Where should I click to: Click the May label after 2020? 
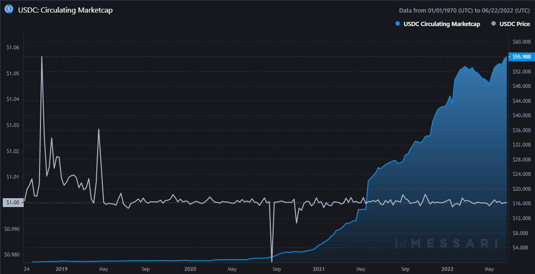232,268
